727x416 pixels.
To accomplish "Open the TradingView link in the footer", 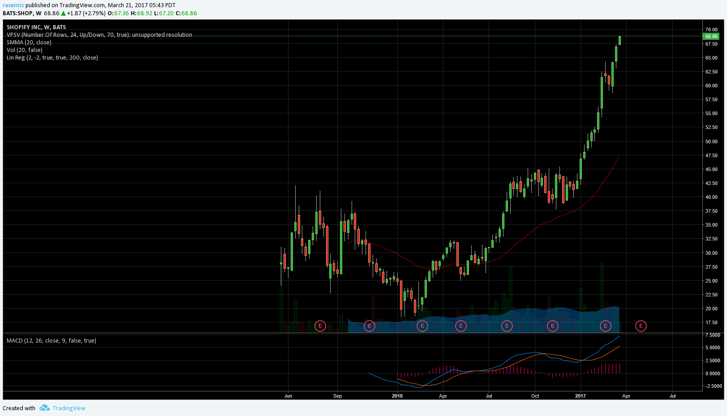I will pos(69,408).
